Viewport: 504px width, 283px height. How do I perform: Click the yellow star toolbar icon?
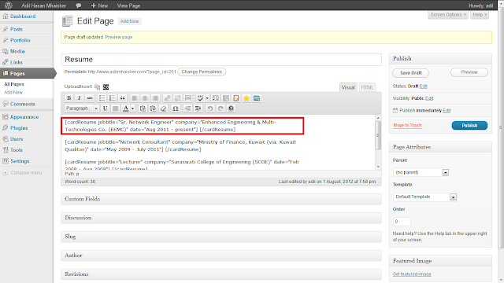(x=246, y=98)
